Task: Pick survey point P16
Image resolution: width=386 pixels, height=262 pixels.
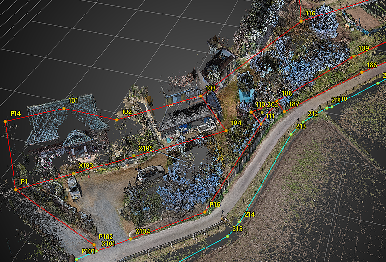Action: point(205,212)
